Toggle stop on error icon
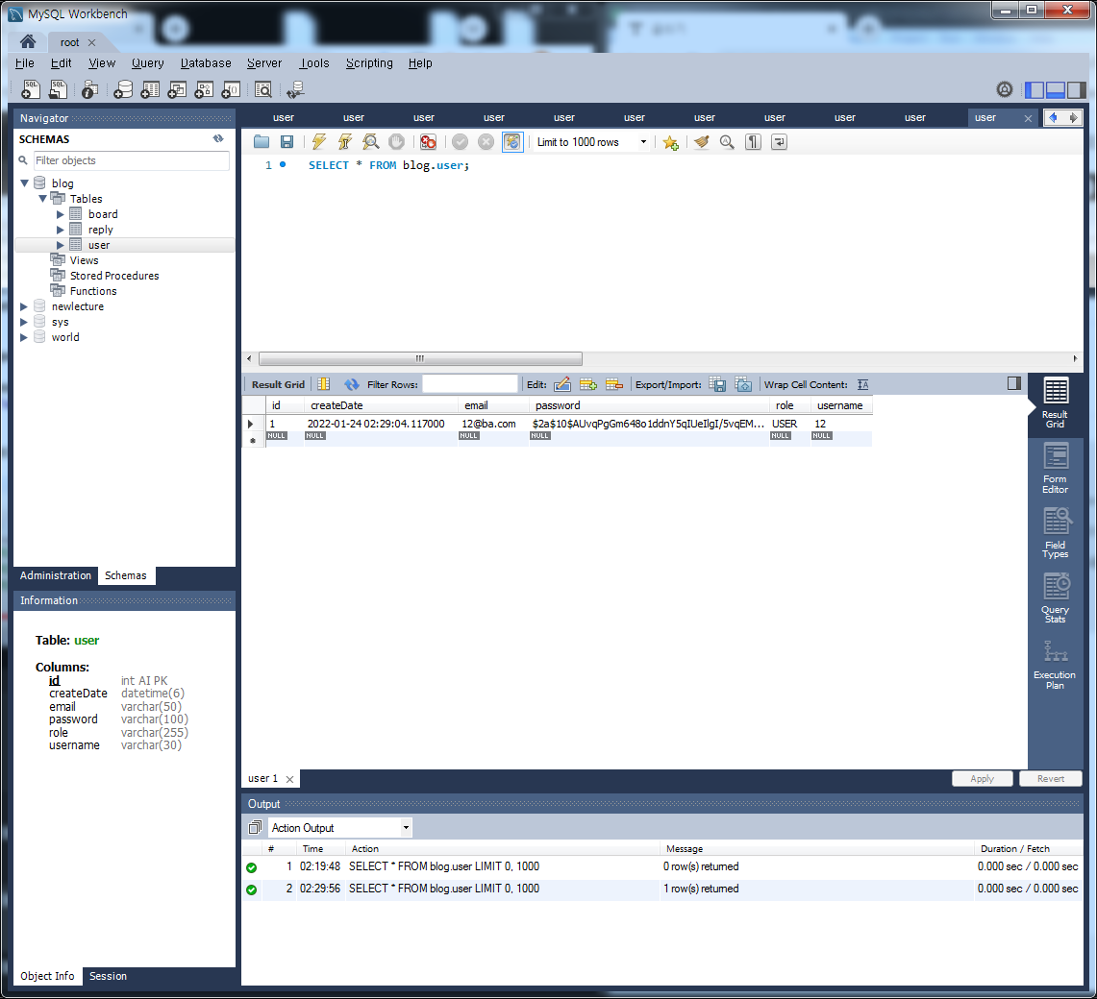The height and width of the screenshot is (999, 1097). coord(428,142)
